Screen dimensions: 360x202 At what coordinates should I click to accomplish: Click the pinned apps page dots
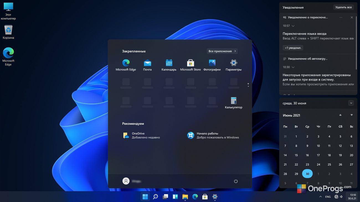(x=248, y=85)
